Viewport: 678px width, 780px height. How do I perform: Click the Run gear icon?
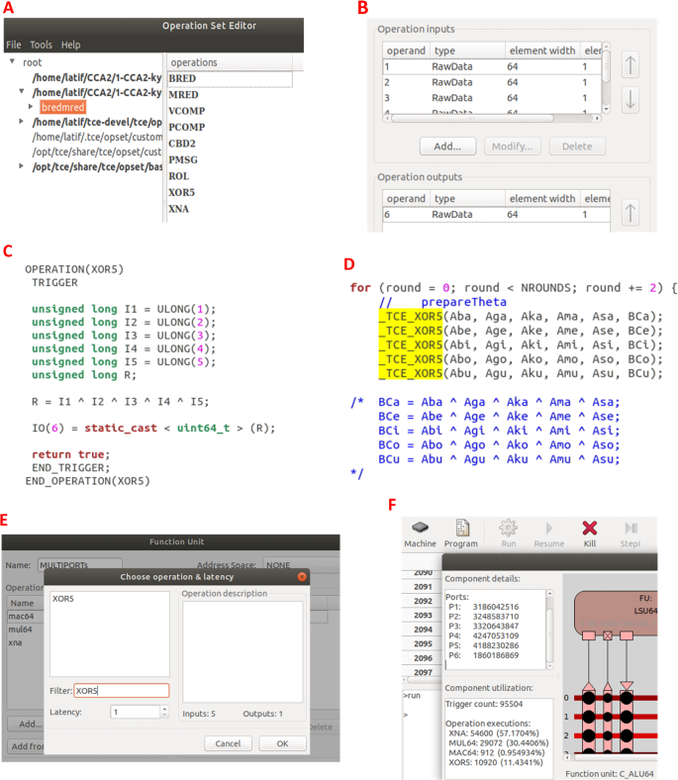pyautogui.click(x=509, y=534)
